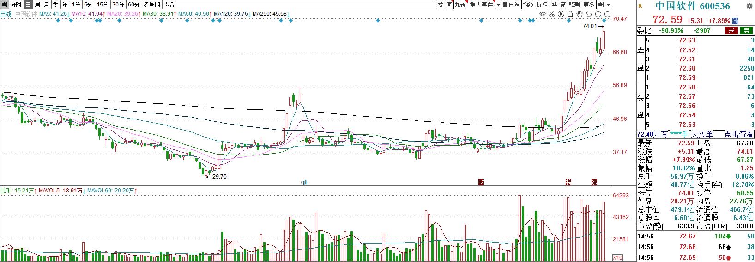Select the 60分 period
Screen dimensions: 755x262
pyautogui.click(x=133, y=5)
